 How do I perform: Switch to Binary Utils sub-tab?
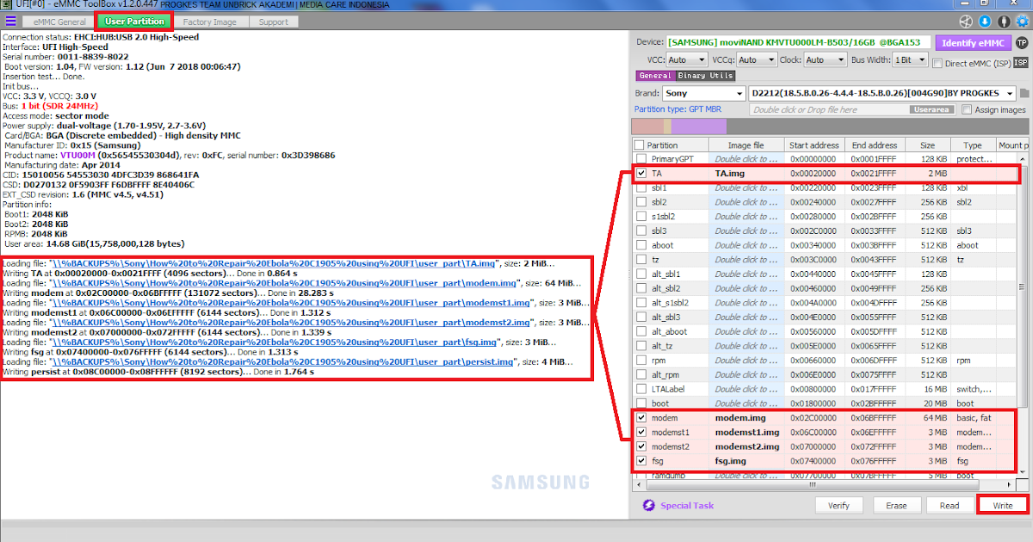point(706,76)
